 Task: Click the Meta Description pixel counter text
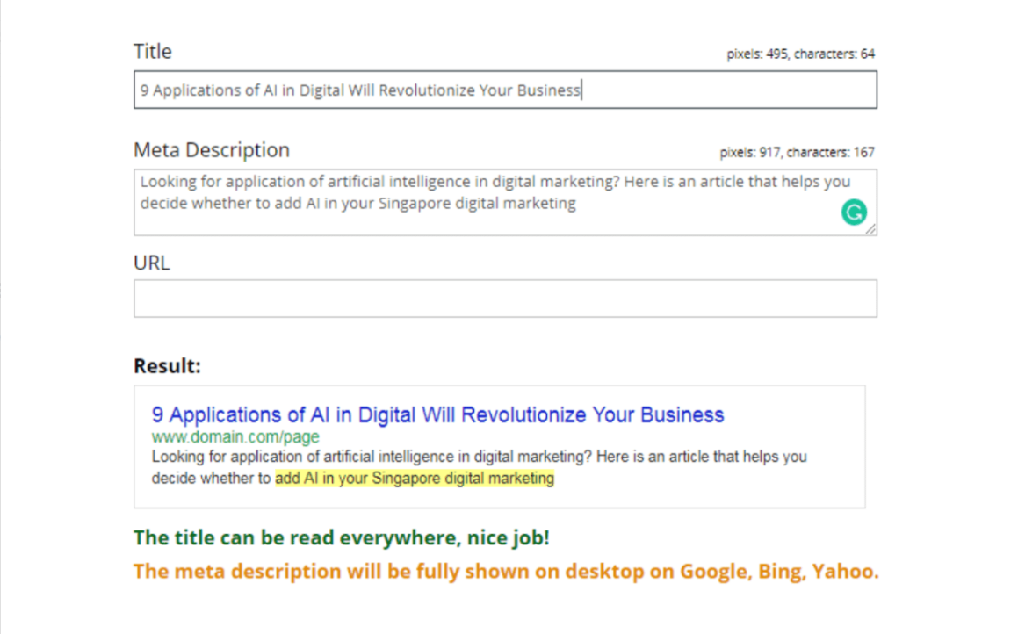pos(797,153)
